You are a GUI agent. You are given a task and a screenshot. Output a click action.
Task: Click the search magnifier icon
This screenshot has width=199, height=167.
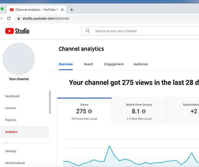point(88,31)
